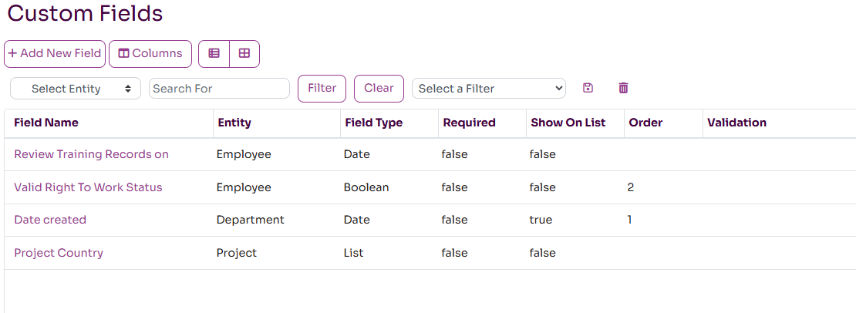Sort by Field Name column header

coord(46,123)
